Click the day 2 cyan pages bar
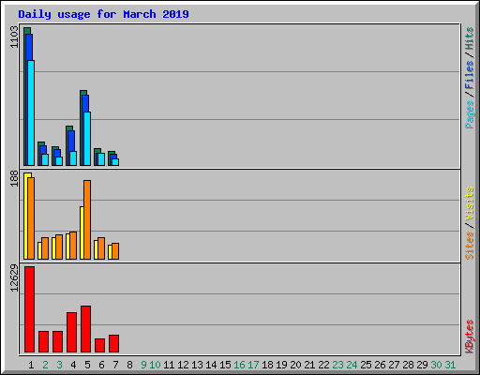This screenshot has width=480, height=375. (x=45, y=159)
